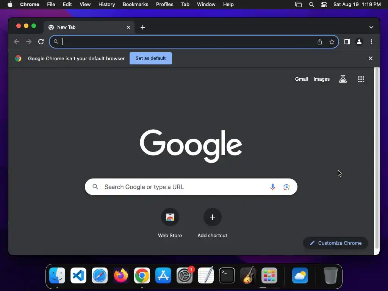Open Chrome's three-dot menu
This screenshot has width=388, height=291.
[371, 42]
